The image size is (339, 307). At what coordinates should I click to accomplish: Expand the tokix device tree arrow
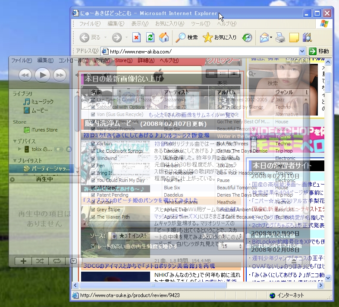point(20,149)
